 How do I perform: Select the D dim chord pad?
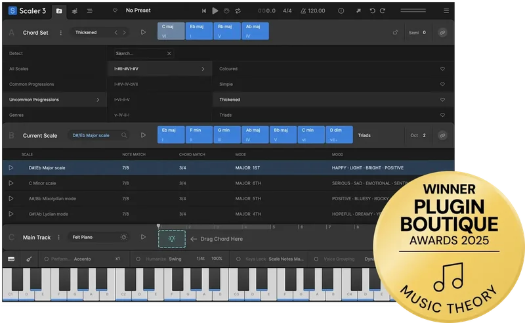pyautogui.click(x=339, y=135)
